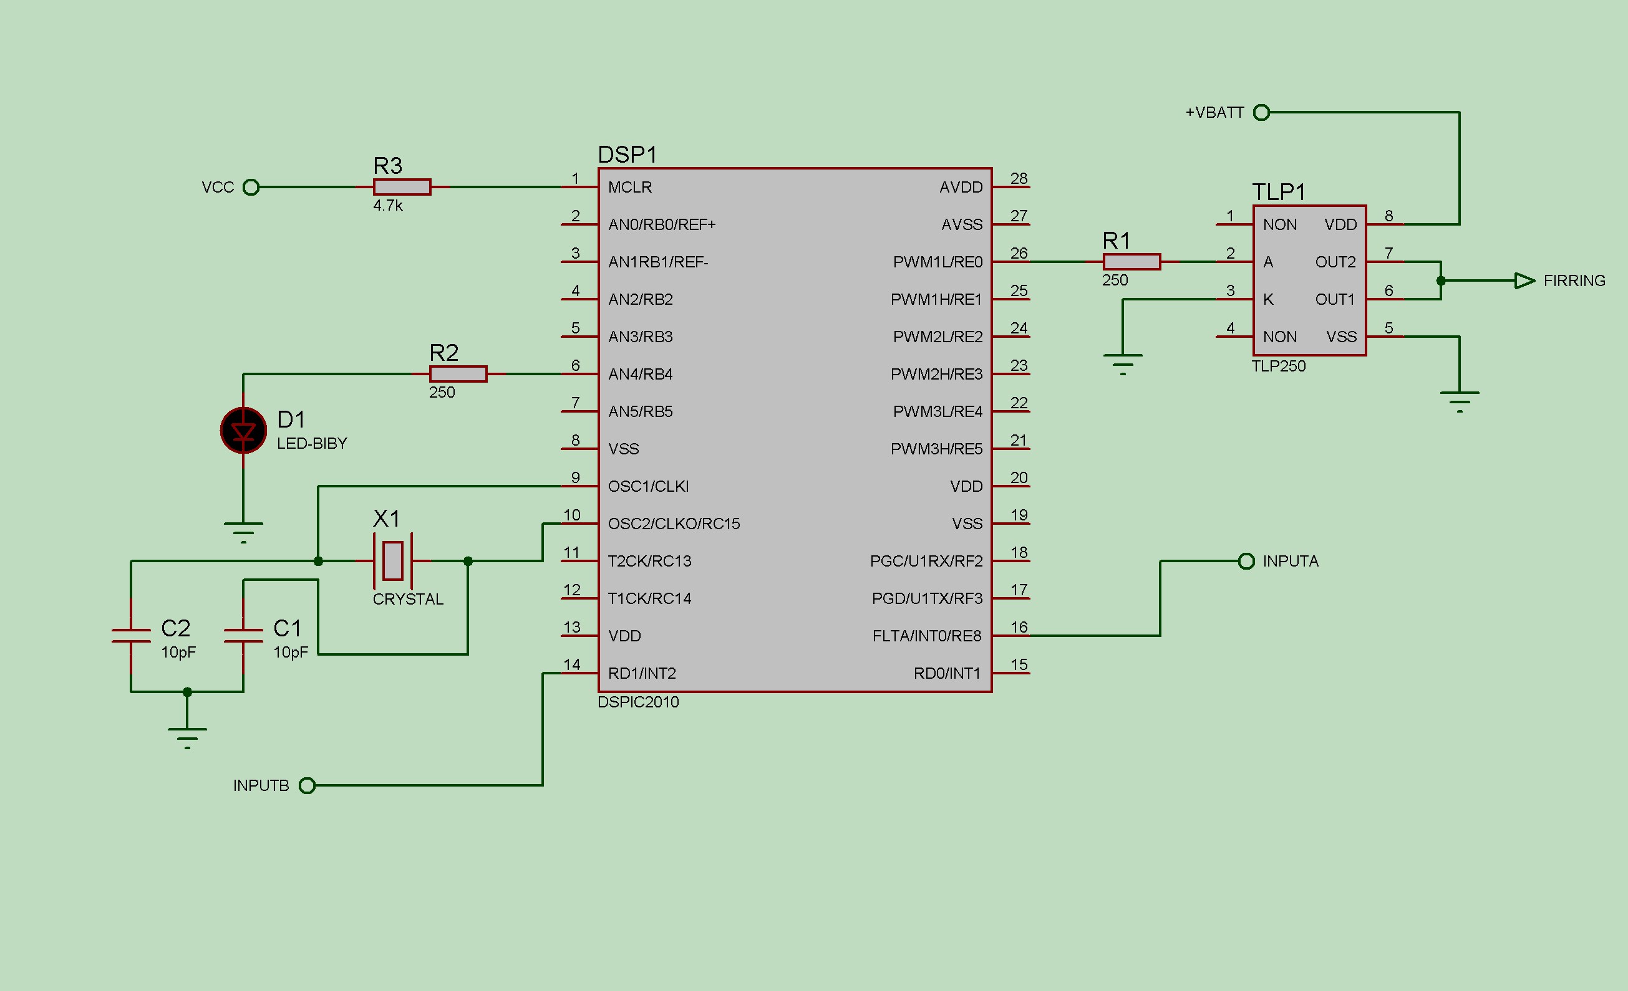
Task: Click the VCC terminal circle
Action: 251,188
